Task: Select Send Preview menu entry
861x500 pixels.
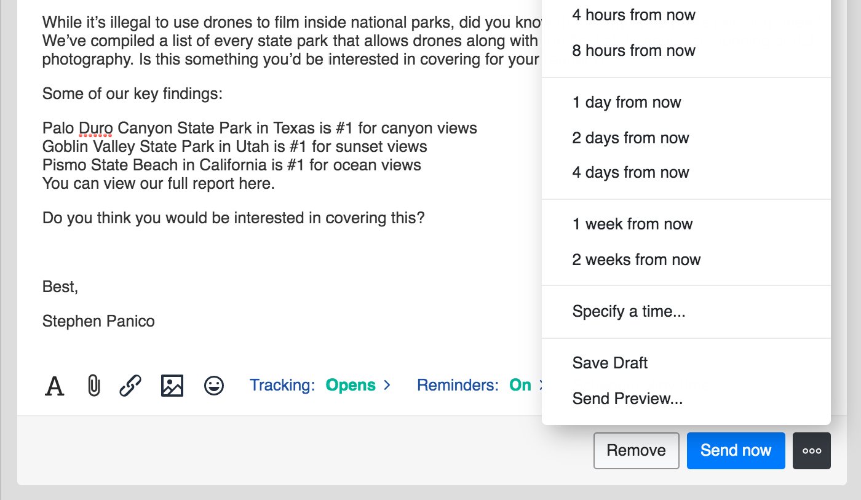Action: [x=627, y=399]
